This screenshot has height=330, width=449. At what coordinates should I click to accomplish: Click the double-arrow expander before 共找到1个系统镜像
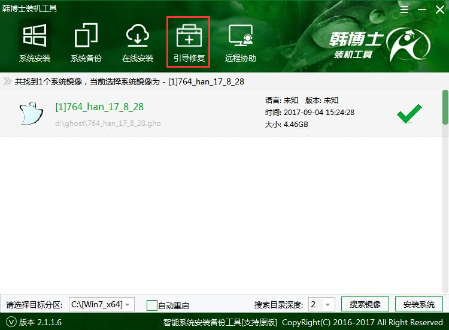click(7, 81)
